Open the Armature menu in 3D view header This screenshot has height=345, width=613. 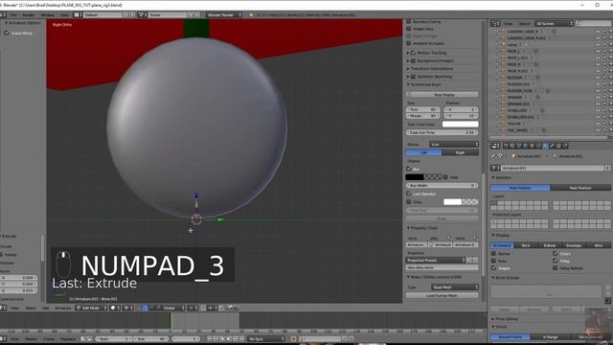click(x=62, y=308)
